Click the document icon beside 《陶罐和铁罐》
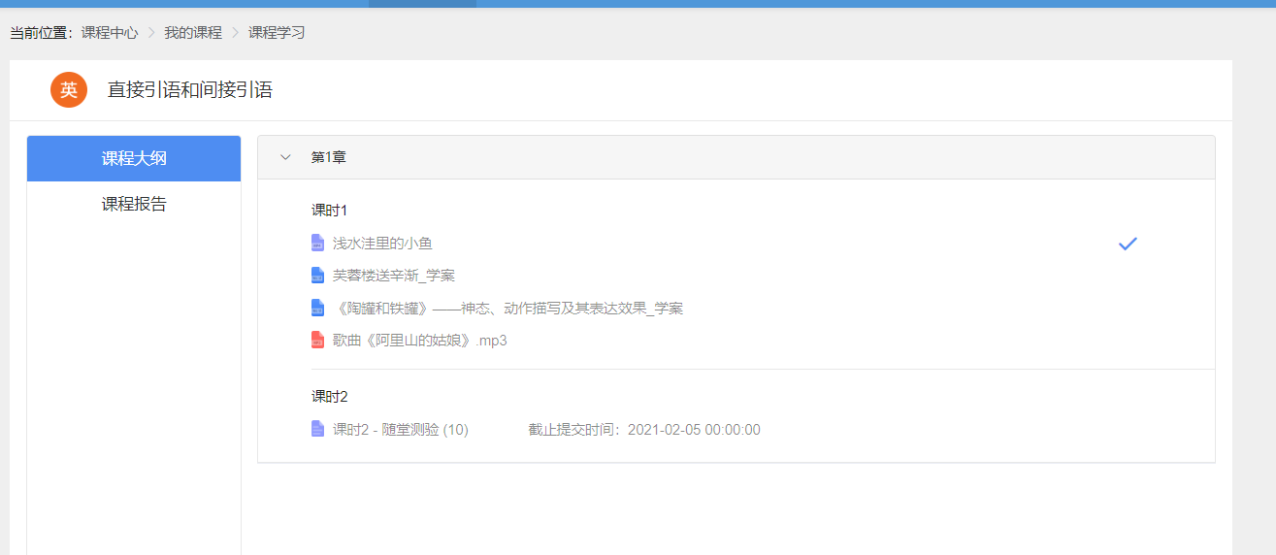1276x555 pixels. tap(317, 308)
